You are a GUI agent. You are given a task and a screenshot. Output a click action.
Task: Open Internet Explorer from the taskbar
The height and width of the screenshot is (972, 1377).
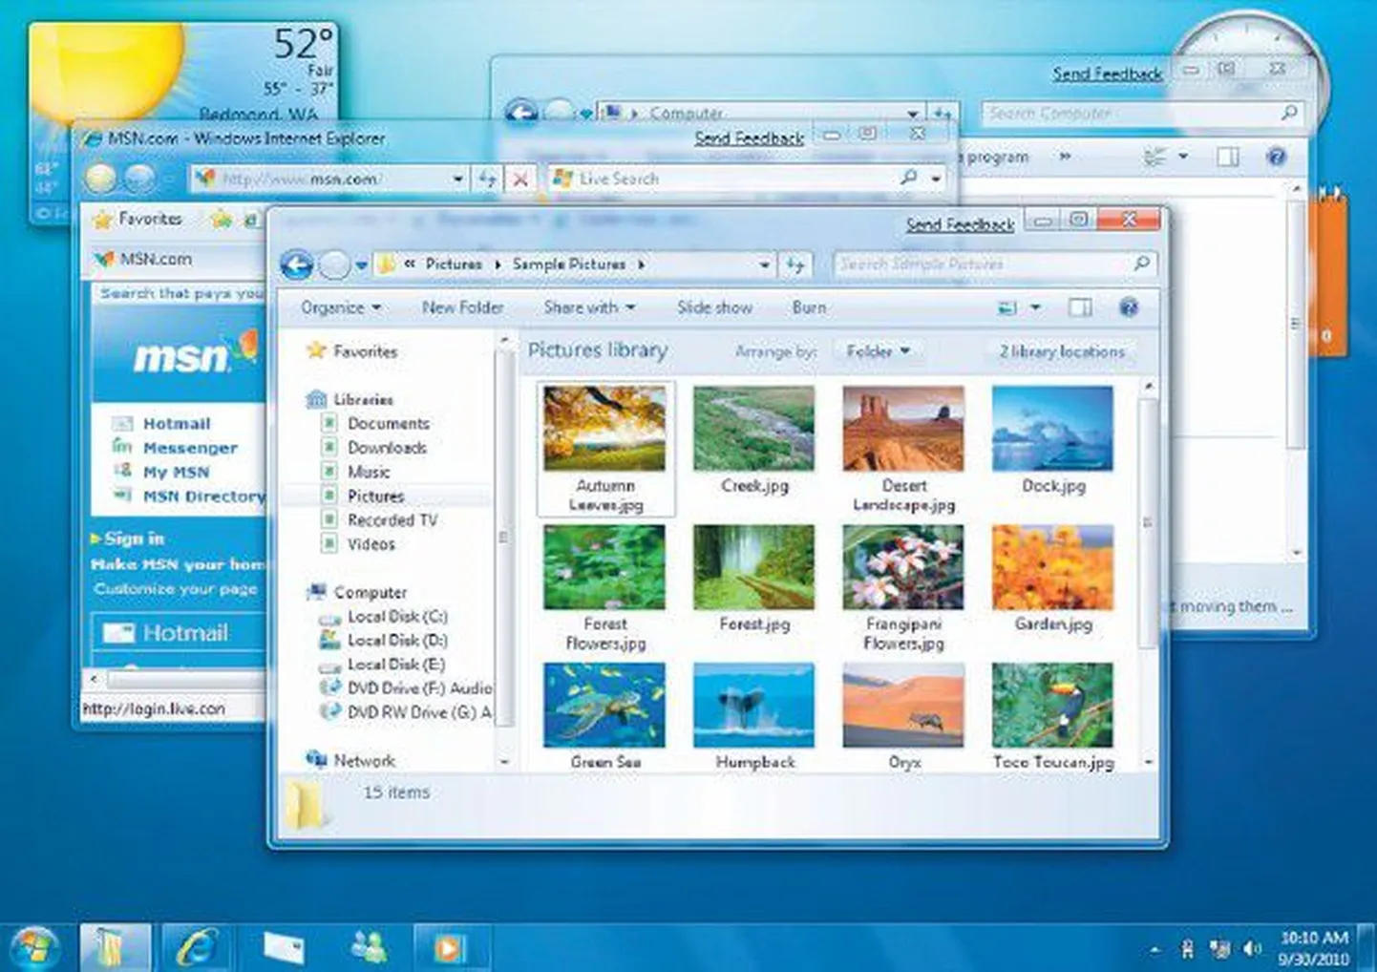(x=198, y=947)
